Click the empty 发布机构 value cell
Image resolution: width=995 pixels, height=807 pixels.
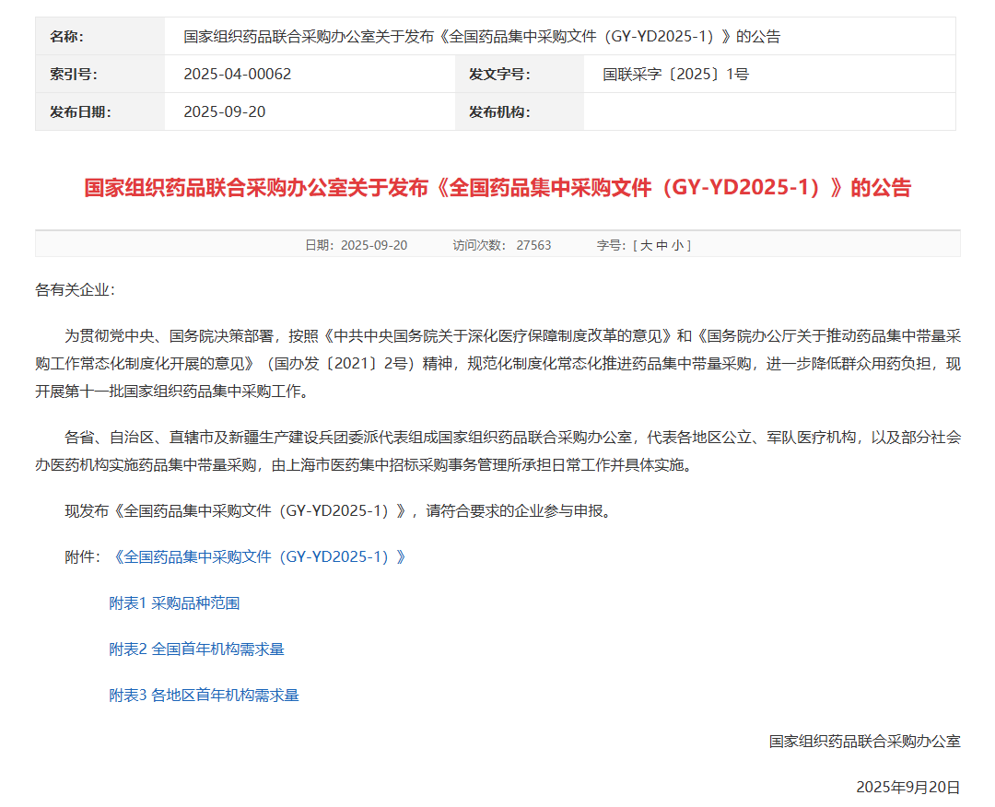click(769, 112)
